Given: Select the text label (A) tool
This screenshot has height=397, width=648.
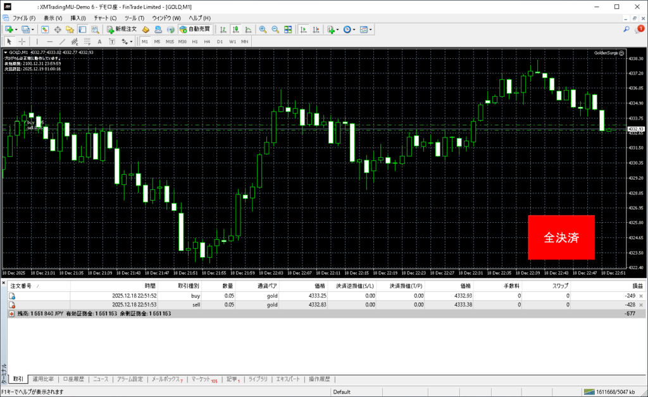Looking at the screenshot, I should pos(99,42).
